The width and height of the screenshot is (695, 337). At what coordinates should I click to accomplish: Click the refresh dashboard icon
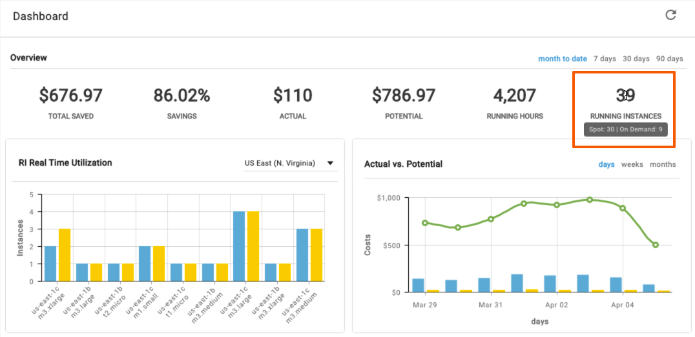[670, 15]
